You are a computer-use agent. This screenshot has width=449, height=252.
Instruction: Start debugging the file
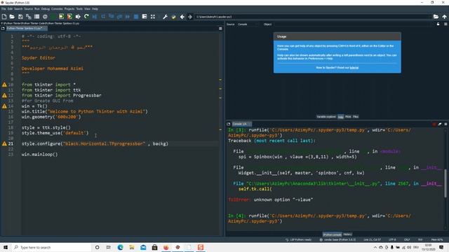pyautogui.click(x=95, y=17)
